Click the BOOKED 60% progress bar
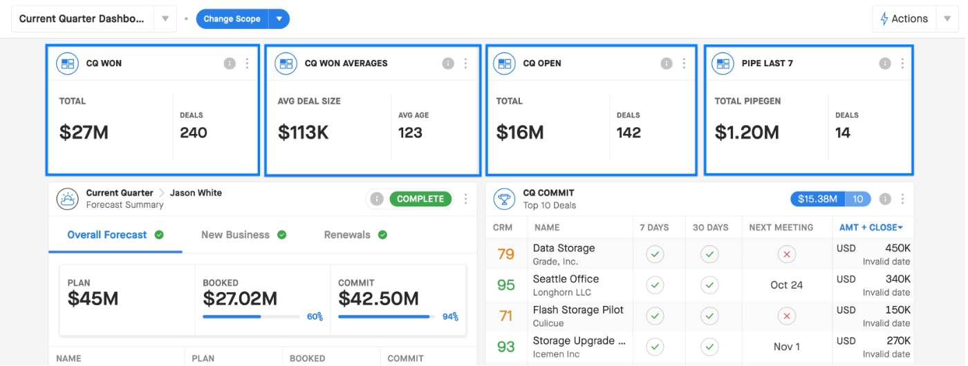The image size is (968, 366). pyautogui.click(x=252, y=317)
